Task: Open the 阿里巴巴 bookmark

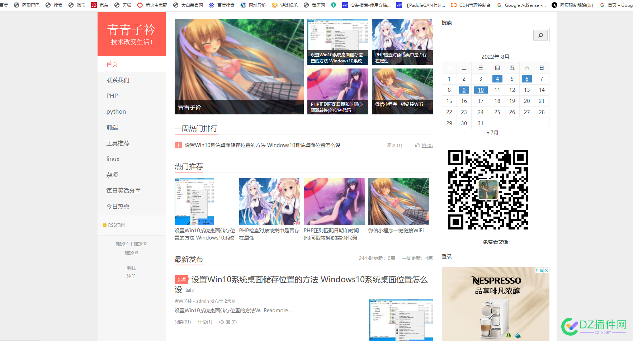Action: pyautogui.click(x=27, y=5)
